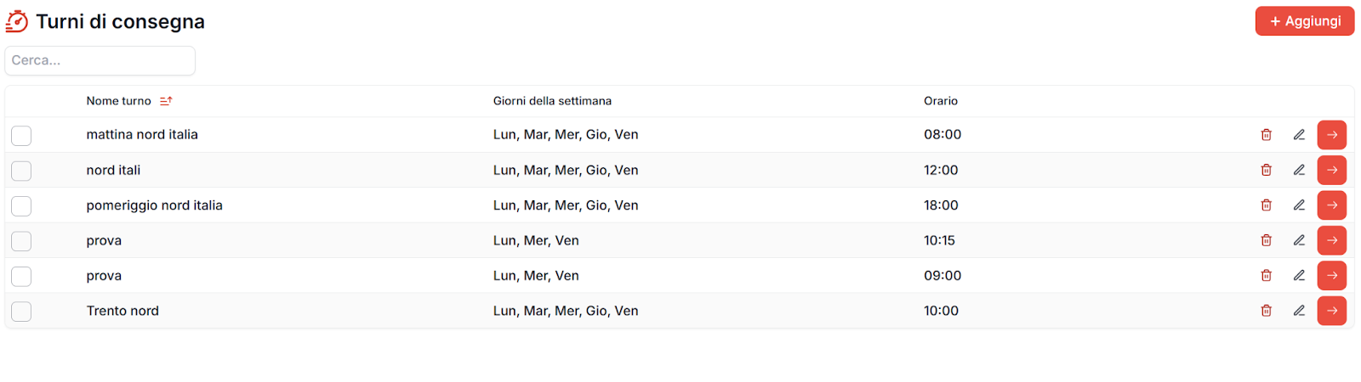Click trash icon for "Trento nord"
1361x382 pixels.
point(1266,311)
